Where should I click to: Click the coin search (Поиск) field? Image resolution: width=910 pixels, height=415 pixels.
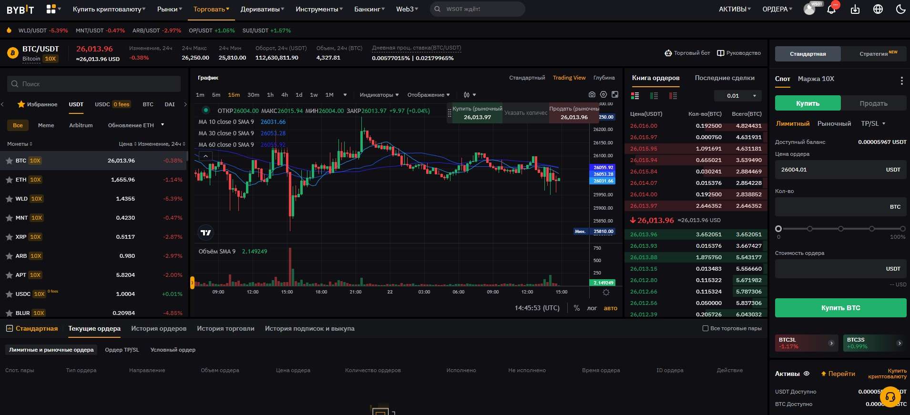tap(94, 84)
